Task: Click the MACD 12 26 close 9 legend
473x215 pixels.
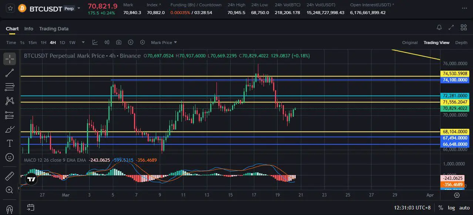Action: (x=55, y=160)
